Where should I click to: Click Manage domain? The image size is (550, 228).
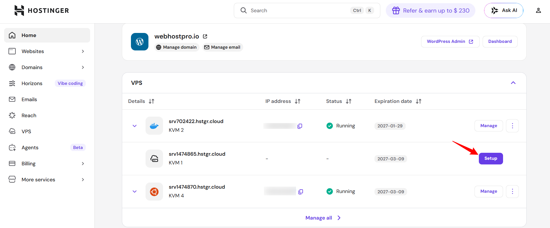(177, 47)
